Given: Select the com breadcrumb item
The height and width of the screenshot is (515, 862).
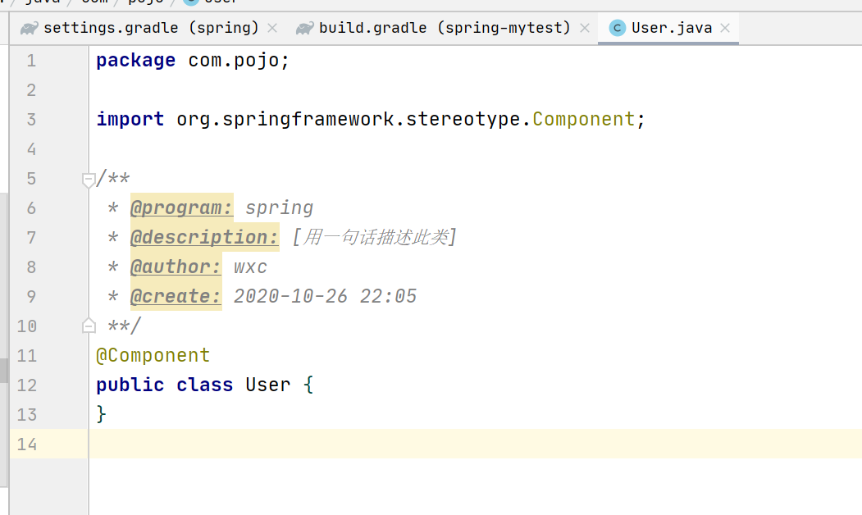Looking at the screenshot, I should click(95, 2).
